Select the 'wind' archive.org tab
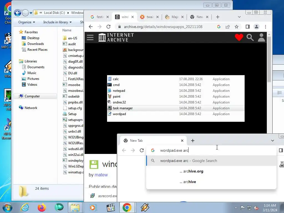Screen dimensions: 284x213 point(125,17)
